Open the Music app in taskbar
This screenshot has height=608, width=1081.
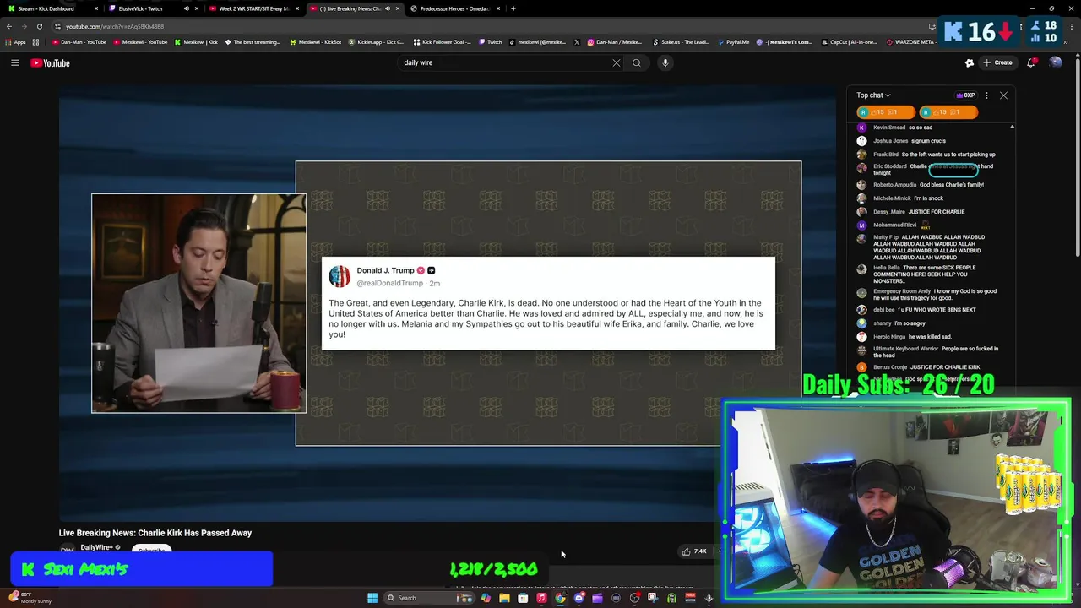coord(541,598)
